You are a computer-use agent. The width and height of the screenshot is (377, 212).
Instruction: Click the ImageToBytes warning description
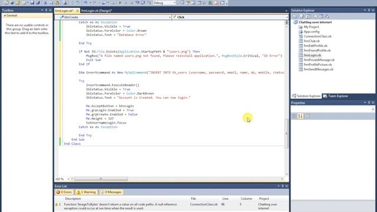pyautogui.click(x=120, y=206)
